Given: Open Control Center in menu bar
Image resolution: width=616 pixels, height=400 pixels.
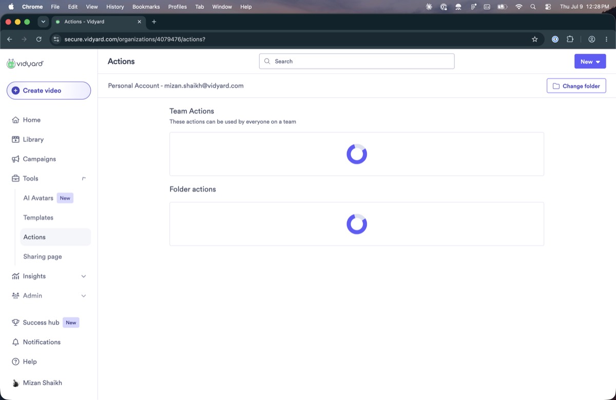Looking at the screenshot, I should tap(548, 7).
